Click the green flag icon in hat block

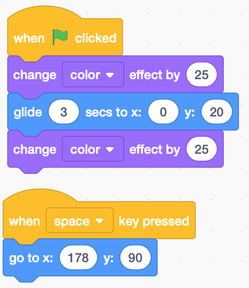pyautogui.click(x=60, y=37)
